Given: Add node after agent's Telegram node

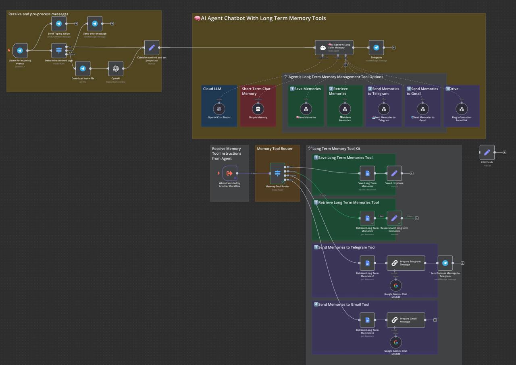Looking at the screenshot, I should tap(393, 48).
